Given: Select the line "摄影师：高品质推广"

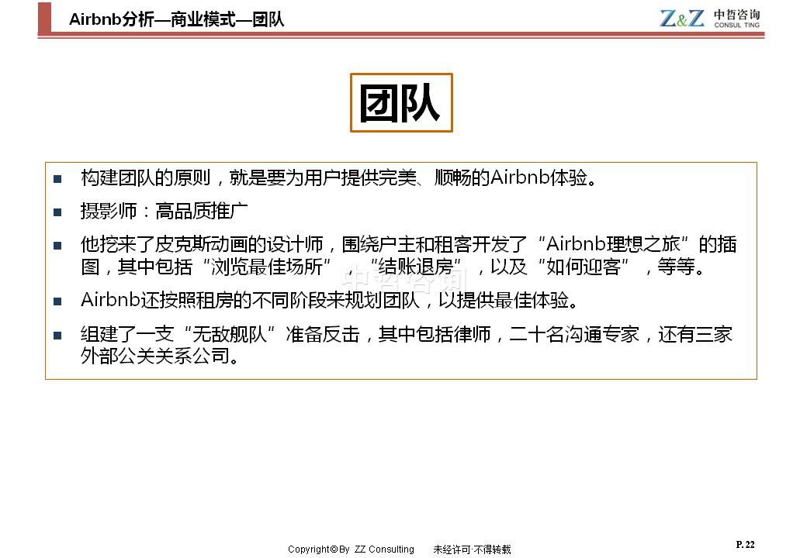Looking at the screenshot, I should coord(165,211).
